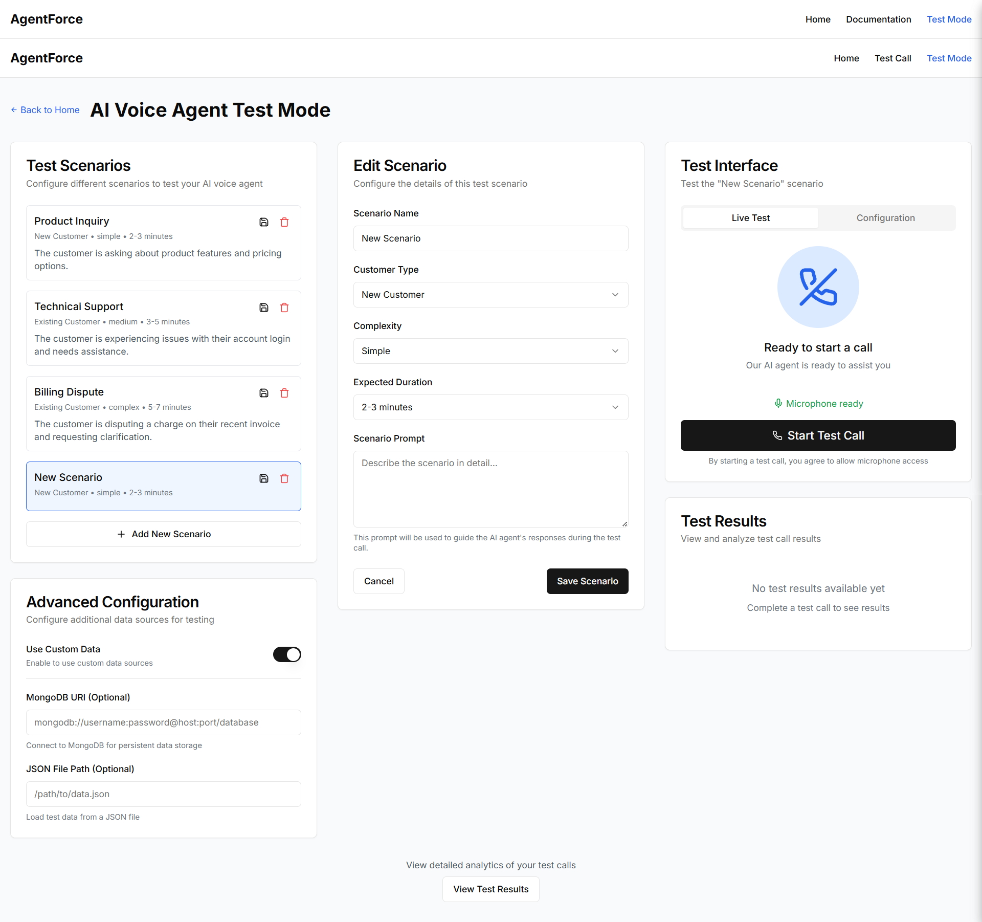This screenshot has width=982, height=922.
Task: Toggle the Use Custom Data switch
Action: coord(287,654)
